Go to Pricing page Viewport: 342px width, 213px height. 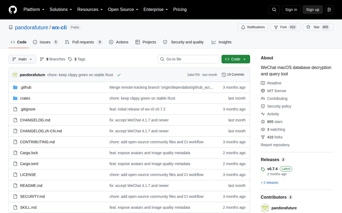(x=180, y=10)
